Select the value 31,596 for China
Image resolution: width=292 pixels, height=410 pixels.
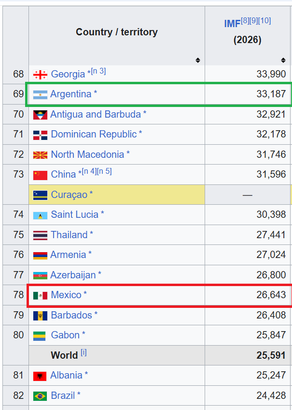[271, 174]
